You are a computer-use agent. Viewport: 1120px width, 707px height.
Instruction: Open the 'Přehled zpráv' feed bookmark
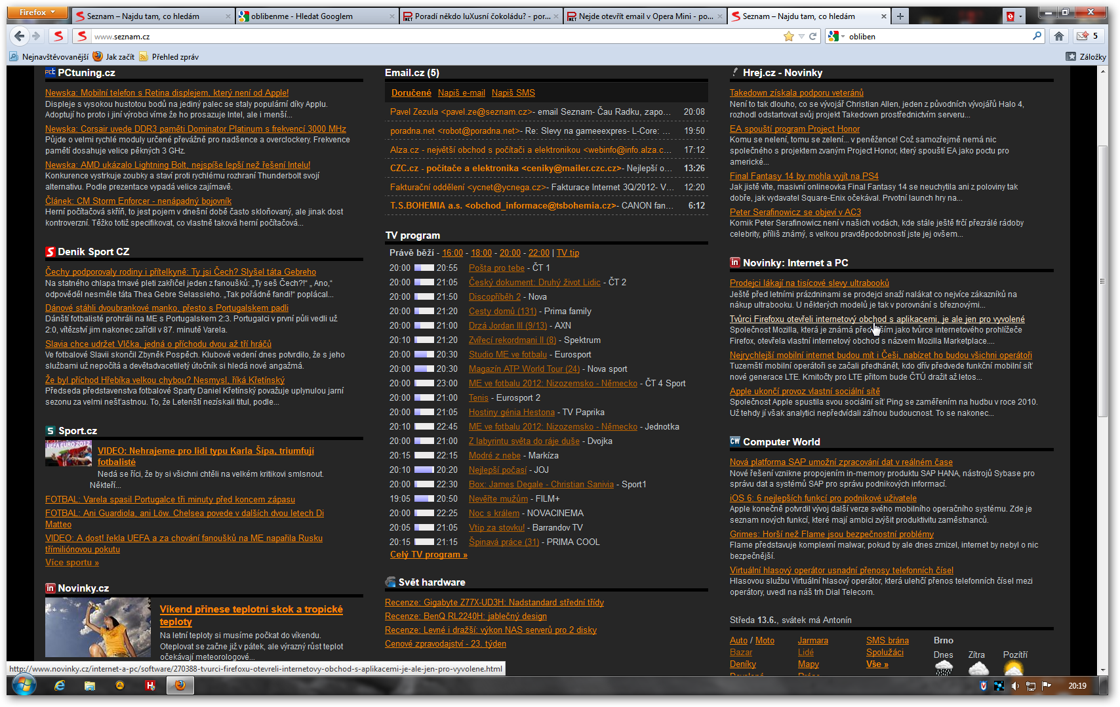[169, 57]
